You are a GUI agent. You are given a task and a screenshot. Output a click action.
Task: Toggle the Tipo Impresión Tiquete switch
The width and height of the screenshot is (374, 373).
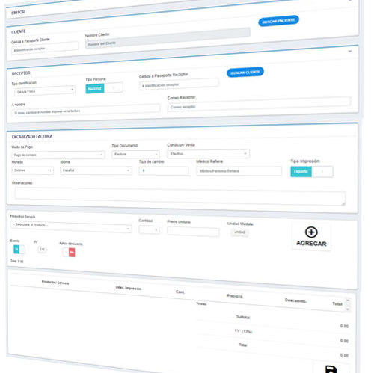coord(312,172)
